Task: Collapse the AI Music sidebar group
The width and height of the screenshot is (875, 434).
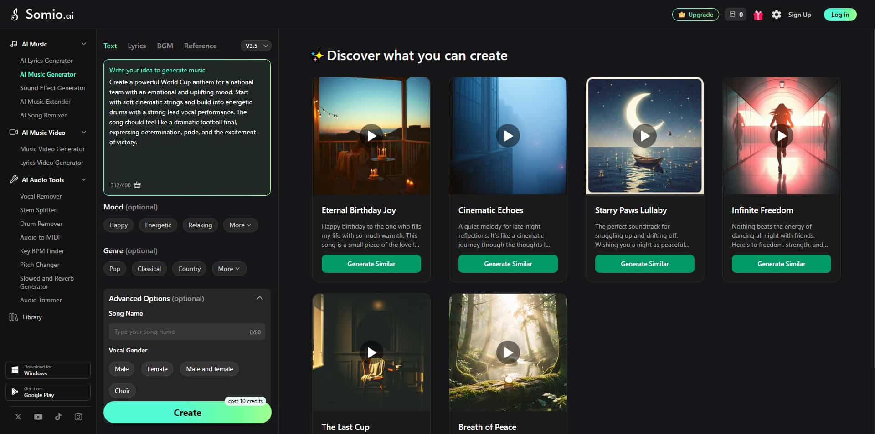Action: [x=84, y=44]
